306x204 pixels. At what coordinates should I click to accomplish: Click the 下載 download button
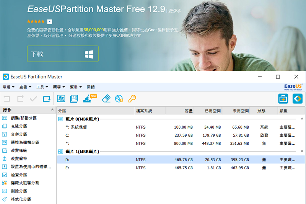pos(63,54)
